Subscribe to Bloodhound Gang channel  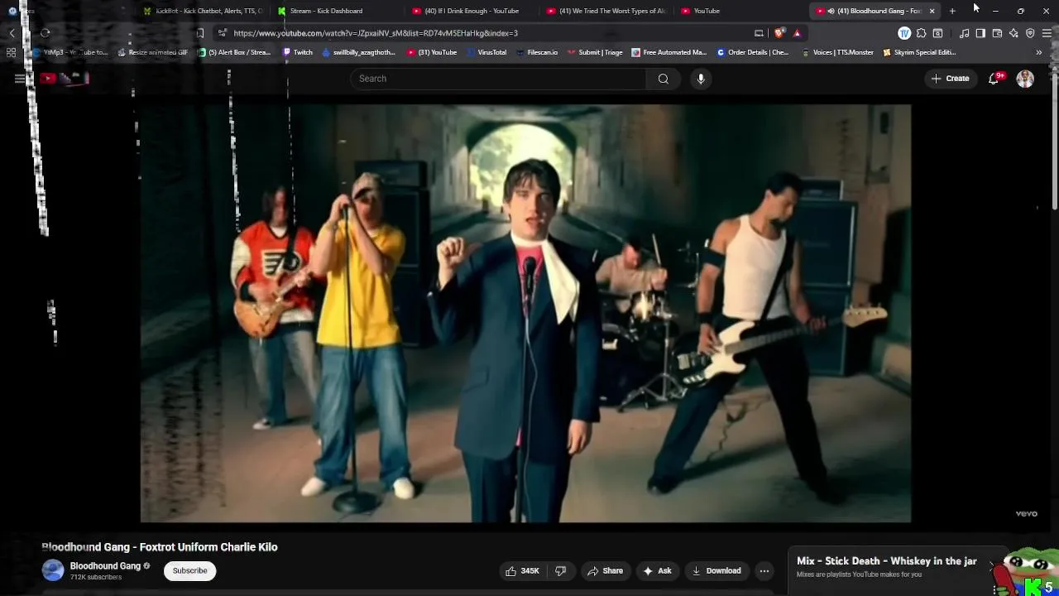click(x=189, y=570)
